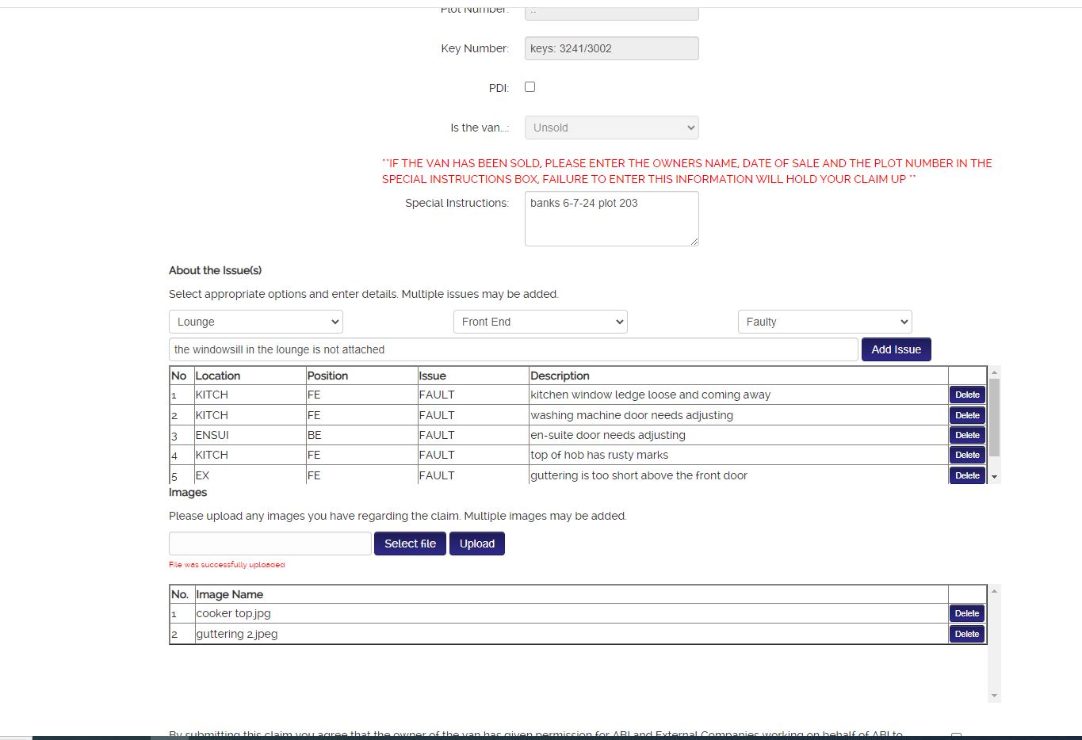Image resolution: width=1082 pixels, height=740 pixels.
Task: Open the Lounge location dropdown
Action: click(x=255, y=322)
